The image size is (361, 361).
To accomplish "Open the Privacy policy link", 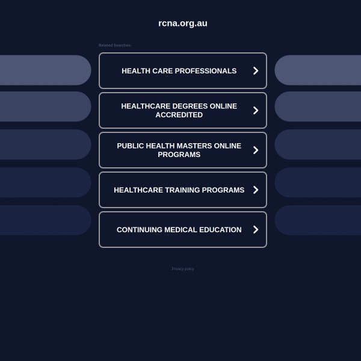I will click(x=183, y=269).
